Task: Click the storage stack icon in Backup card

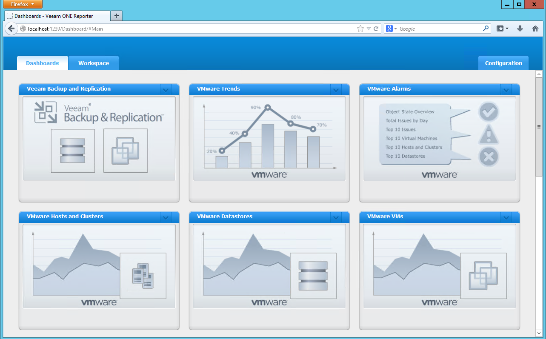Action: click(x=73, y=151)
